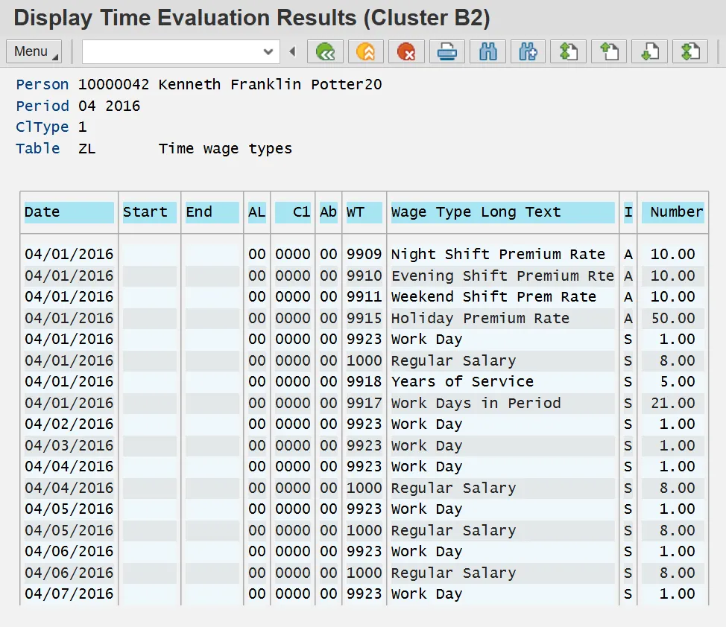Go to next page icon

(649, 51)
